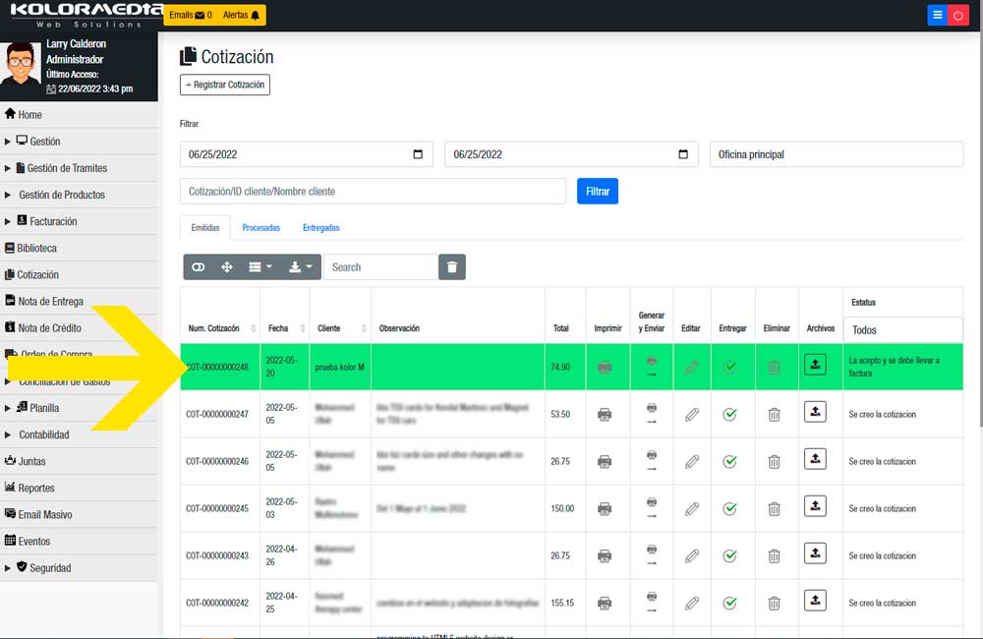Screen dimensions: 983x639
Task: Open the second date field's calendar picker
Action: [x=683, y=154]
